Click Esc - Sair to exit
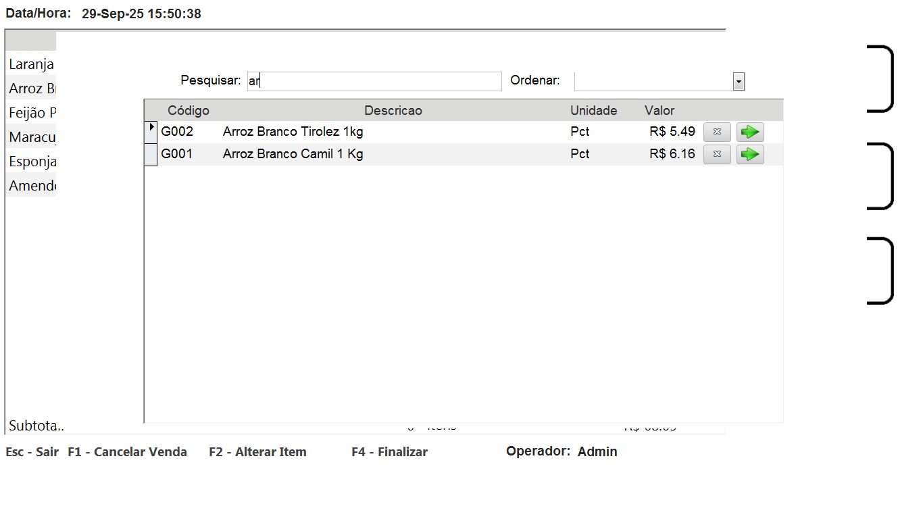 [32, 452]
